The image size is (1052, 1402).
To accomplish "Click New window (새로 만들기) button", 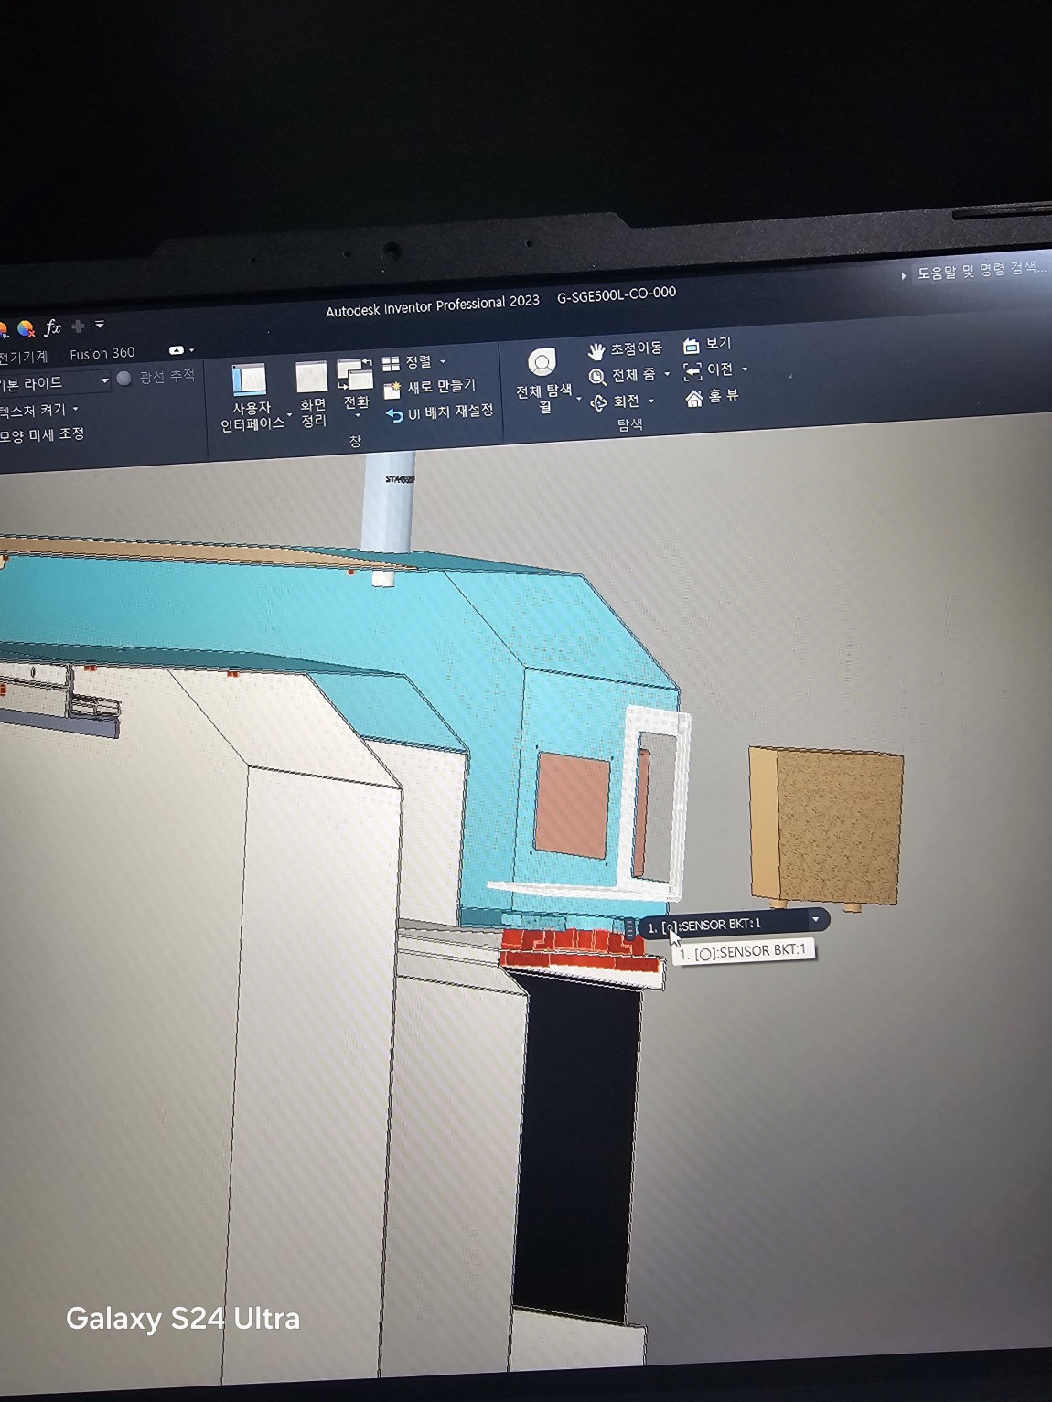I will [430, 388].
